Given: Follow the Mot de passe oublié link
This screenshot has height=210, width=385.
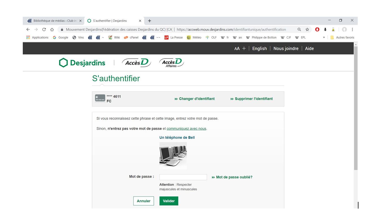Looking at the screenshot, I should tap(234, 177).
